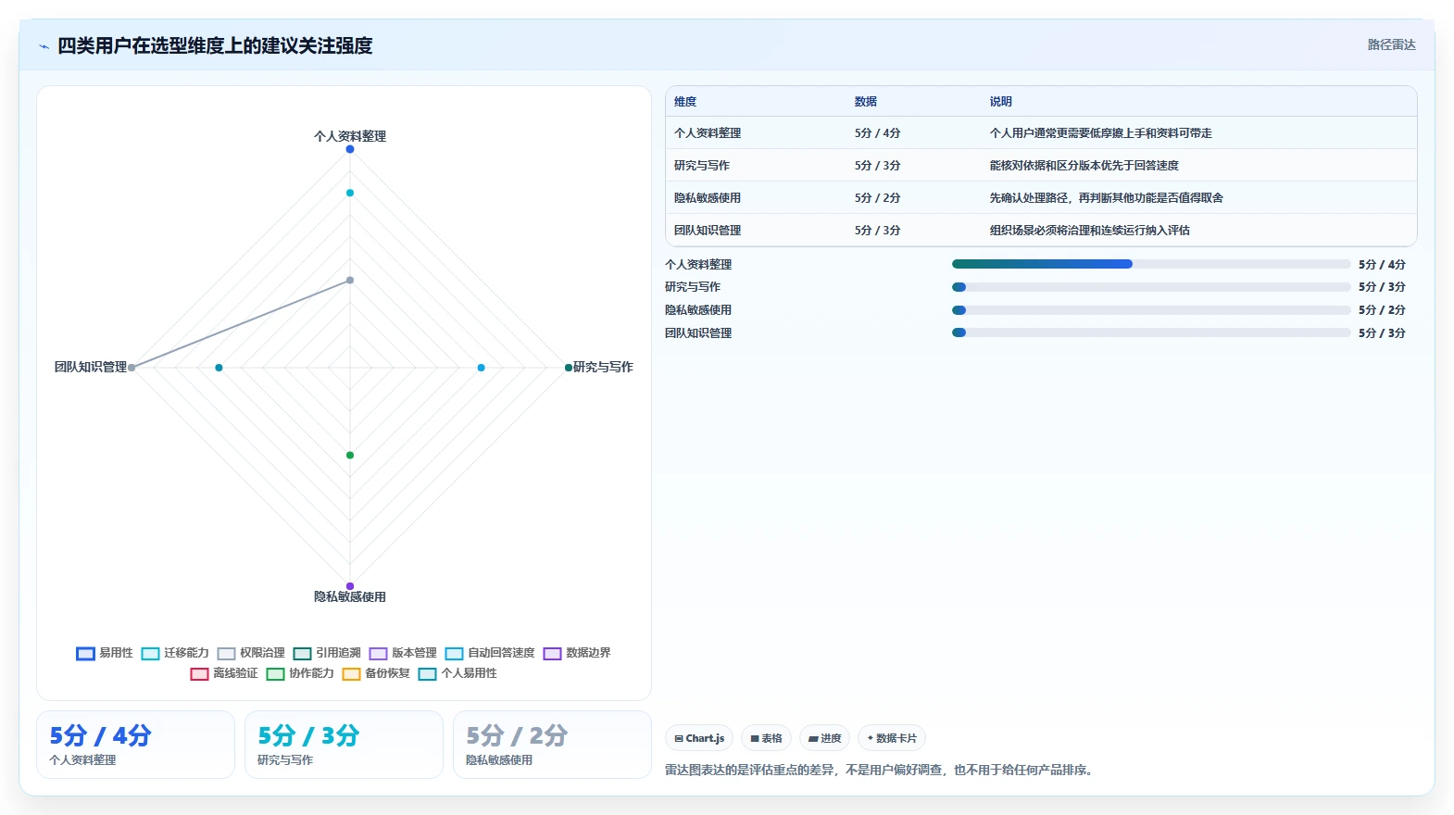The height and width of the screenshot is (815, 1454).
Task: Click the 路径雷达 label in header
Action: 1391,44
